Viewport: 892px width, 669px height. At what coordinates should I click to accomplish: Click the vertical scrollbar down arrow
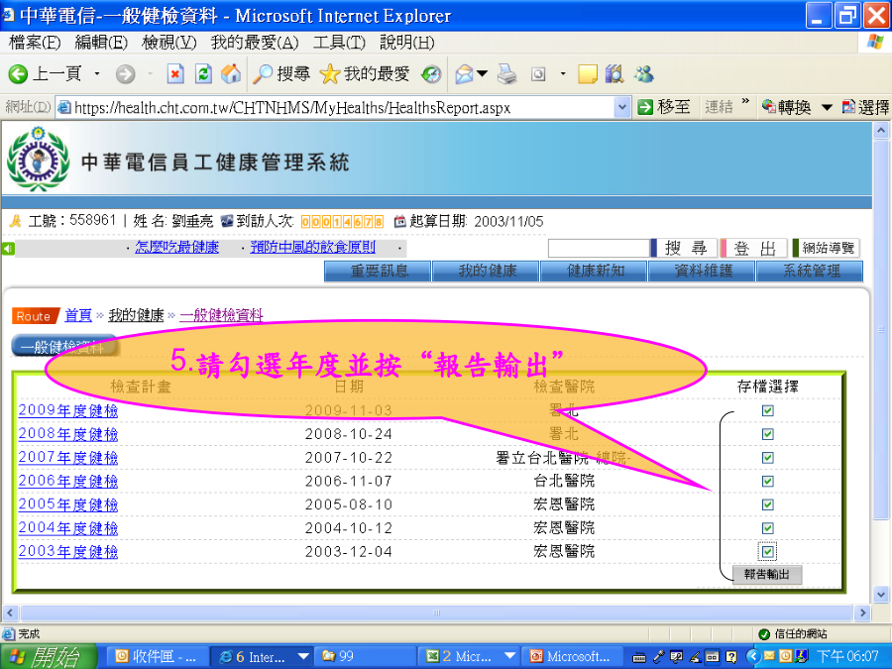tap(881, 595)
